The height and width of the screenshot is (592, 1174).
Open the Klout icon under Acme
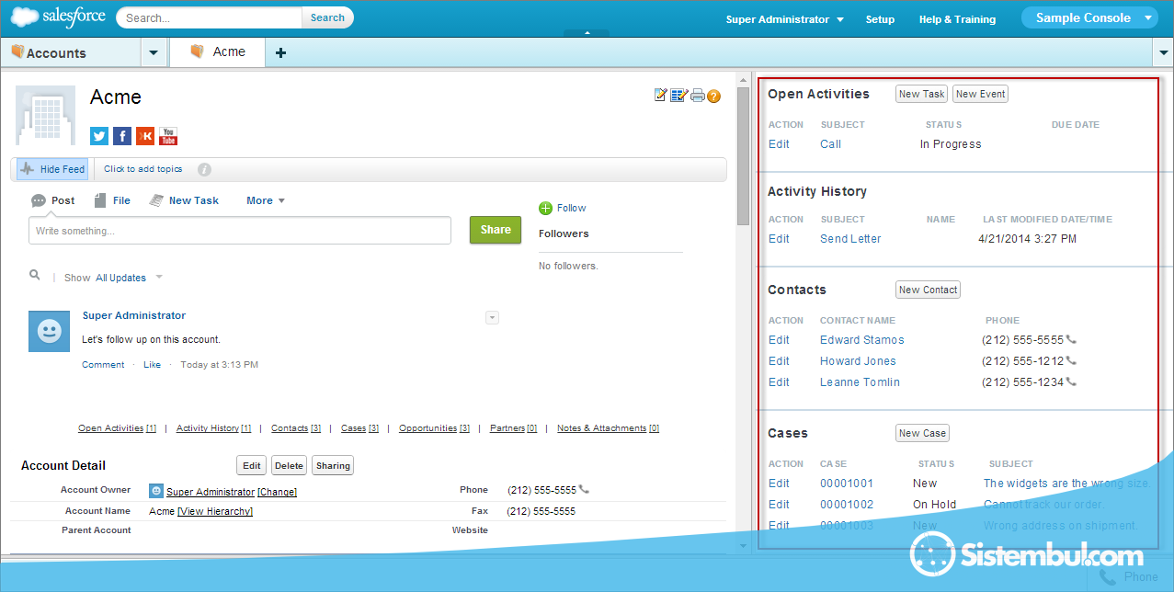pyautogui.click(x=145, y=136)
